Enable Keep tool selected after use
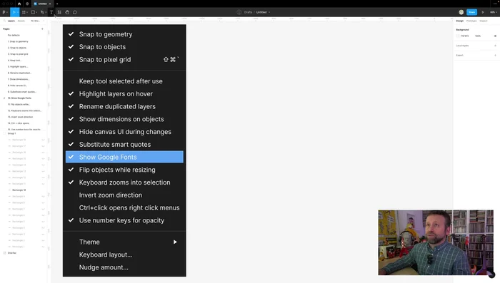The image size is (500, 283). tap(124, 81)
